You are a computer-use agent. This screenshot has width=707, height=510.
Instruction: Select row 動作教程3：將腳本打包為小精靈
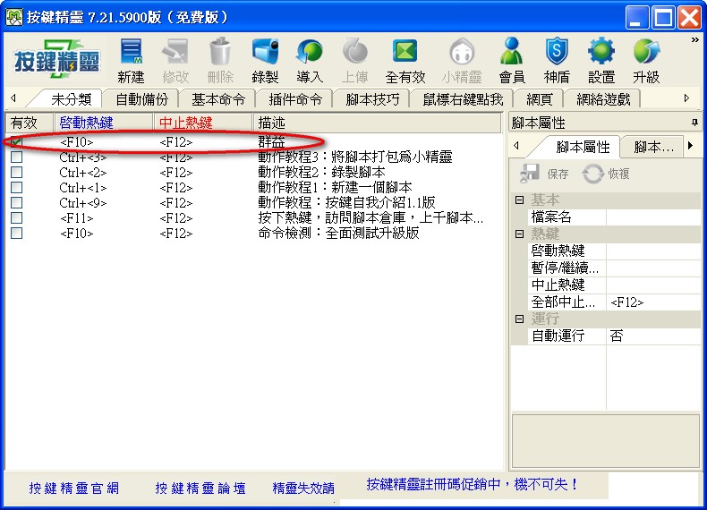pyautogui.click(x=255, y=157)
